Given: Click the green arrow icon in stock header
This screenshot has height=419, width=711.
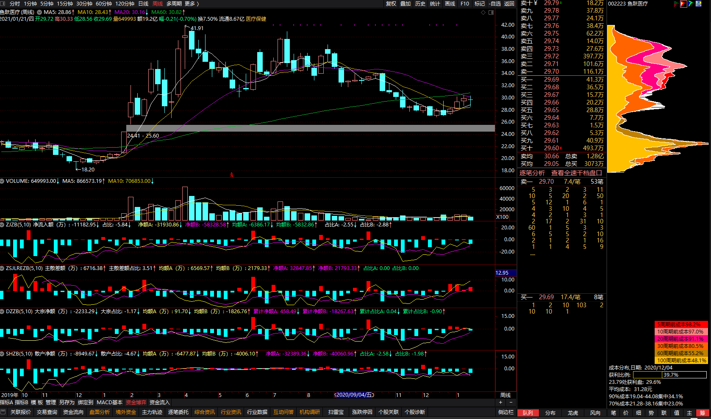Looking at the screenshot, I should [x=691, y=4].
